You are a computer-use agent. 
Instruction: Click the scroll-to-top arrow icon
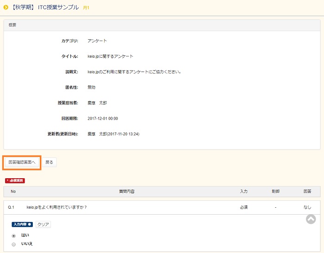click(311, 219)
